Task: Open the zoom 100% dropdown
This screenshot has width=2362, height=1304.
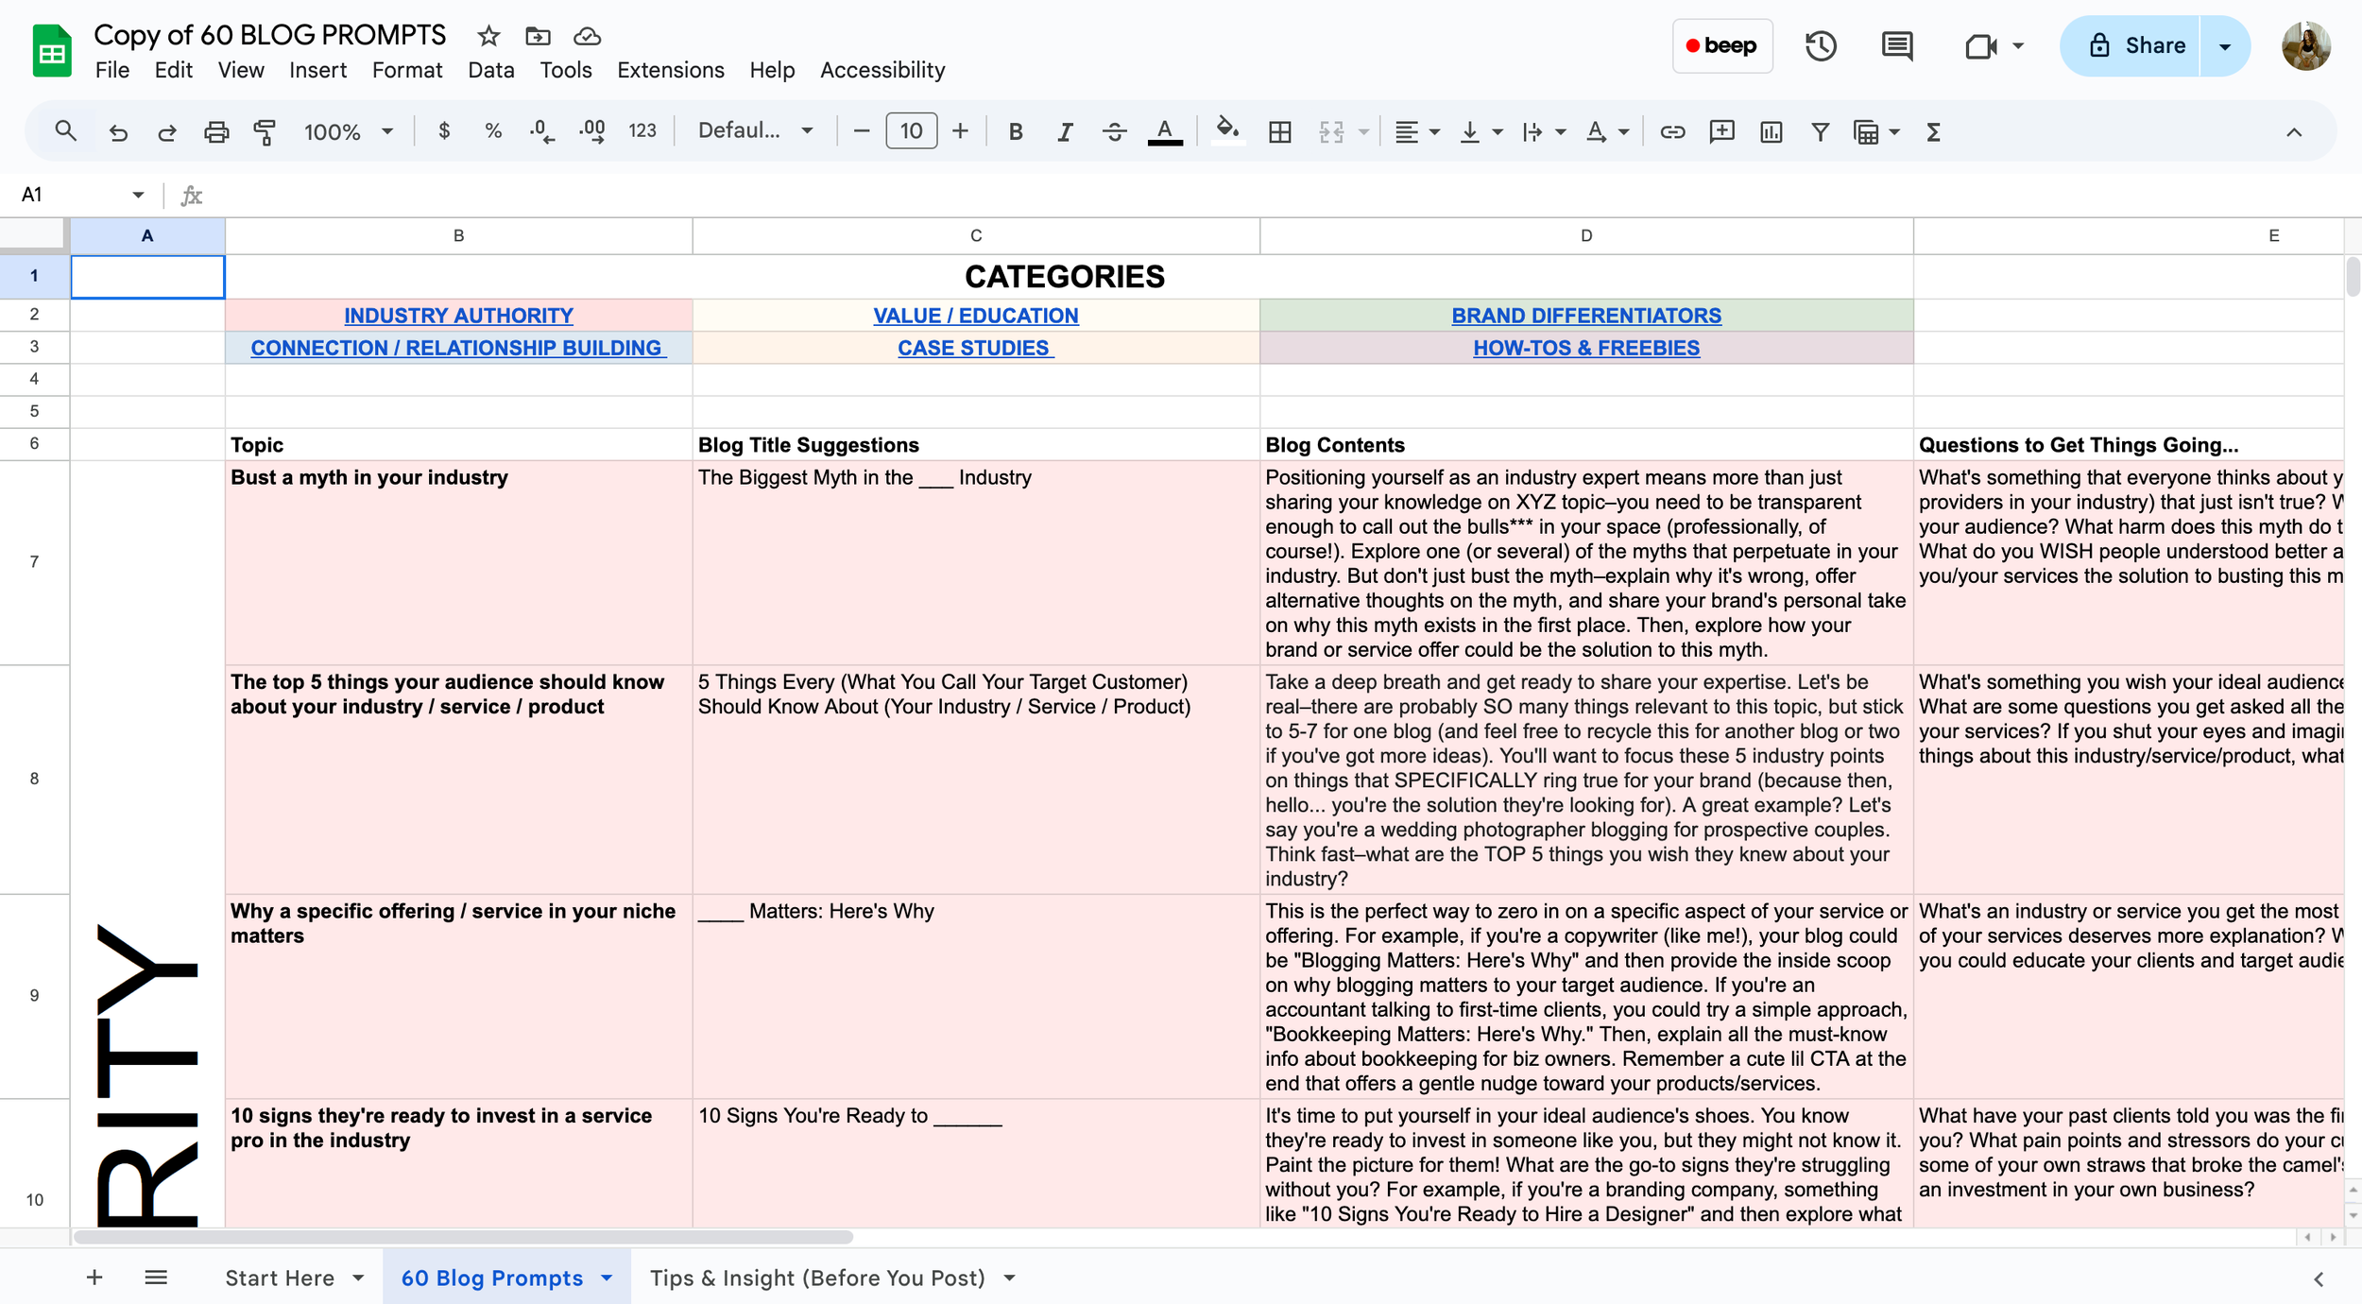Action: [x=348, y=132]
